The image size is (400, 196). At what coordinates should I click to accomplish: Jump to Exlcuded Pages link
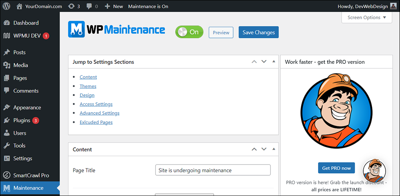click(x=96, y=123)
